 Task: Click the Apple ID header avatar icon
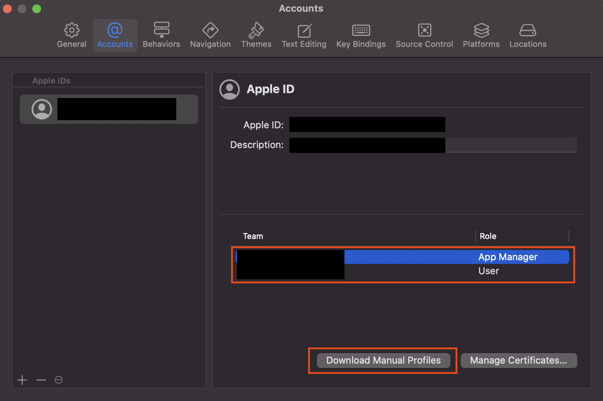[x=230, y=89]
